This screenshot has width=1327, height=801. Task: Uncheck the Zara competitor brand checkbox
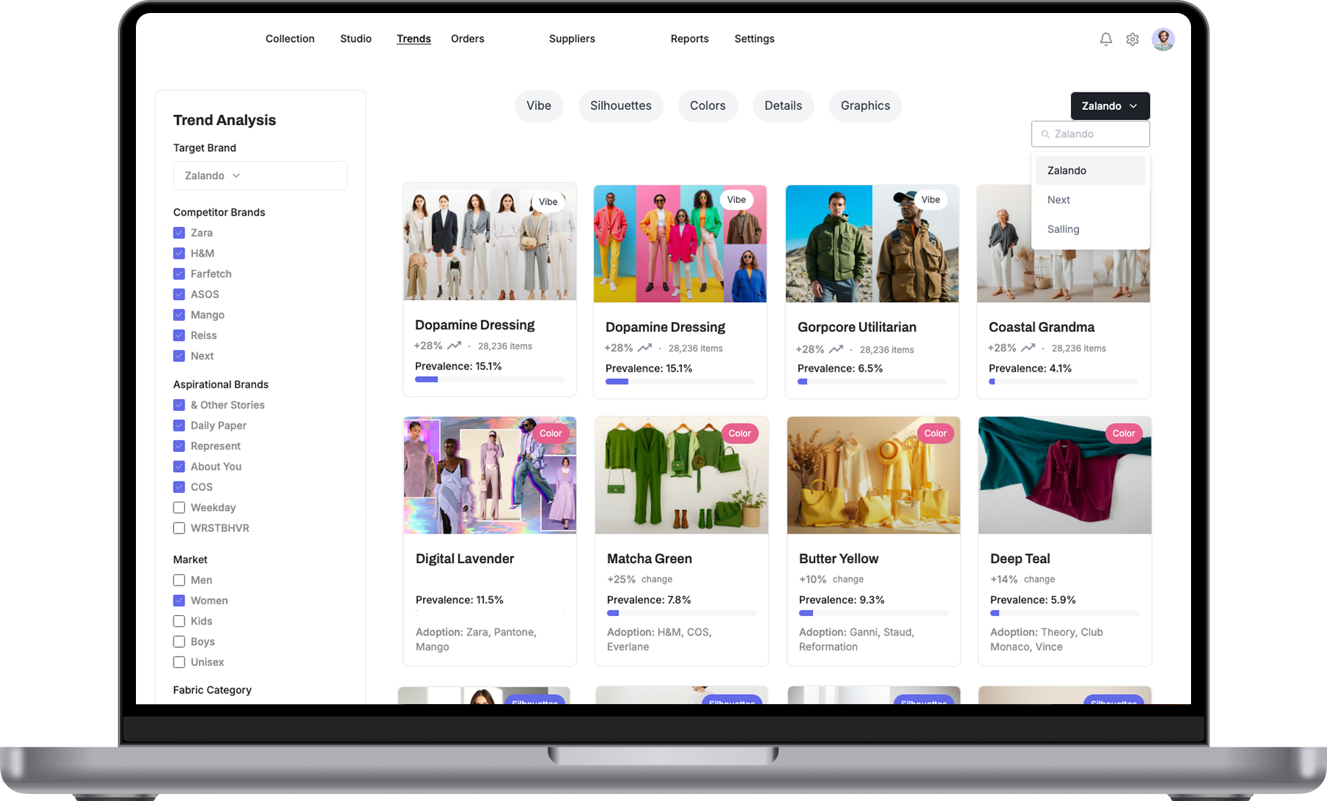(x=179, y=233)
